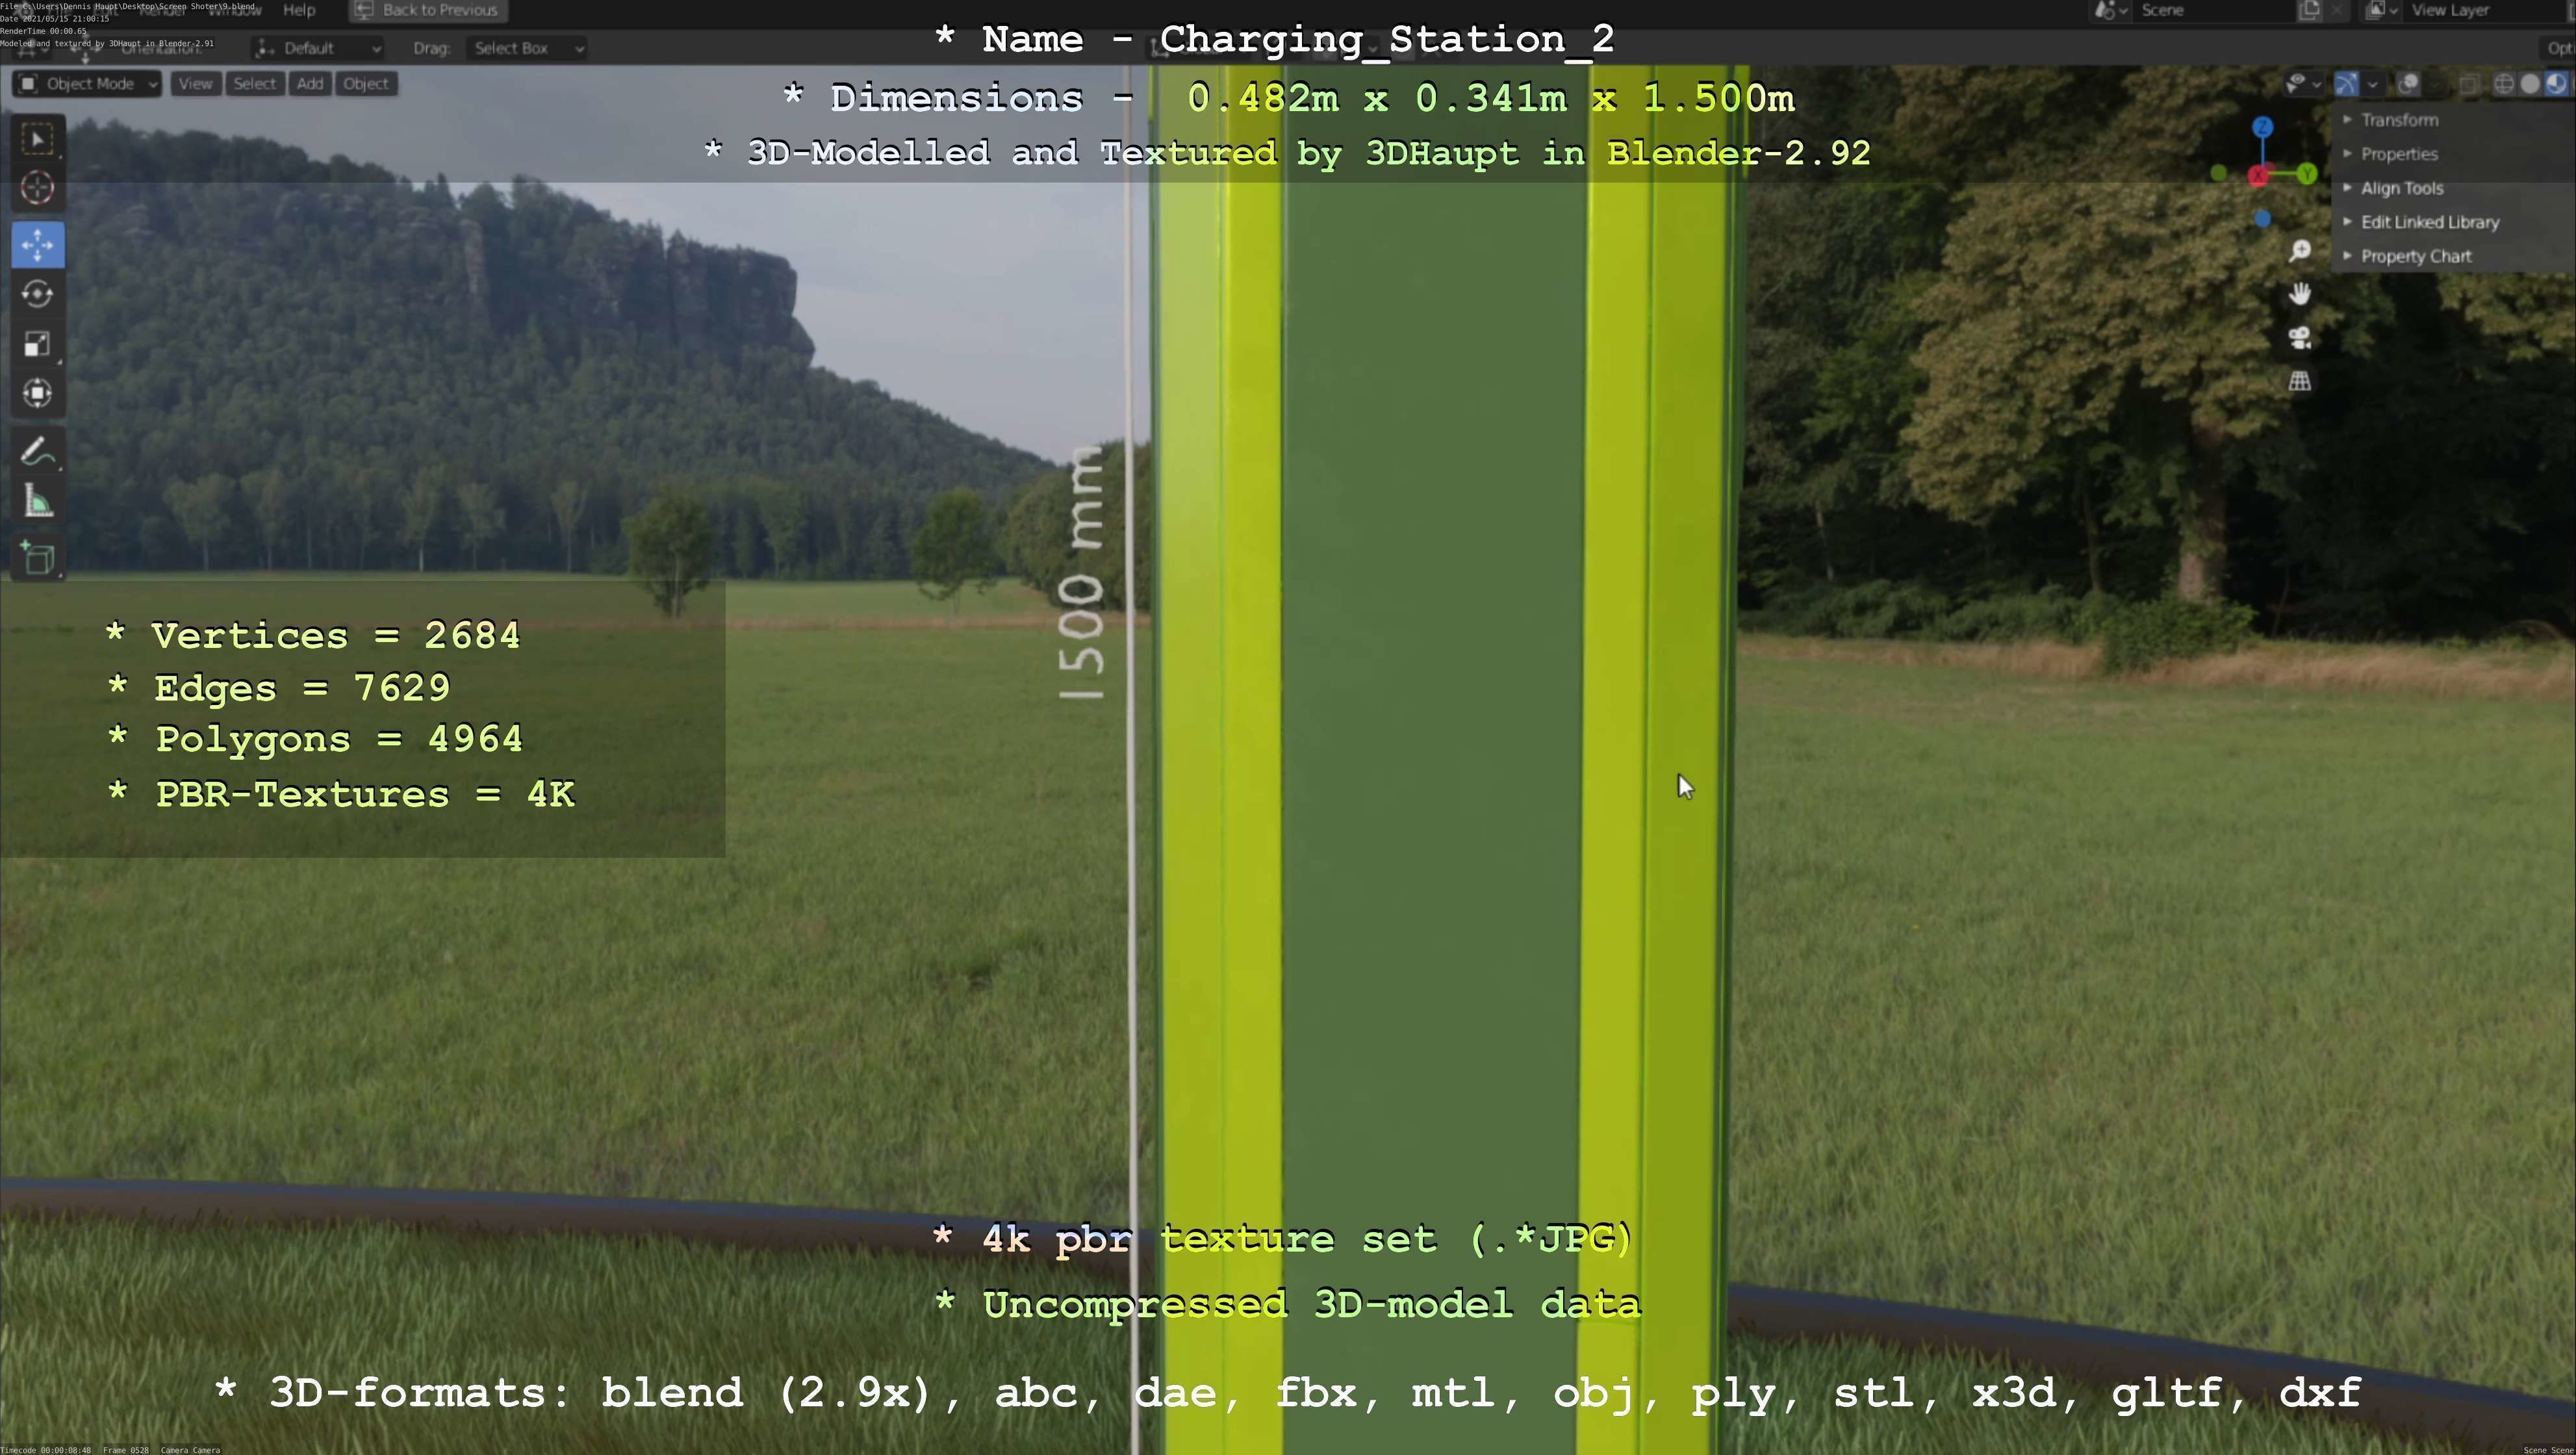Toggle camera view with camera icon
This screenshot has height=1455, width=2576.
[2300, 338]
